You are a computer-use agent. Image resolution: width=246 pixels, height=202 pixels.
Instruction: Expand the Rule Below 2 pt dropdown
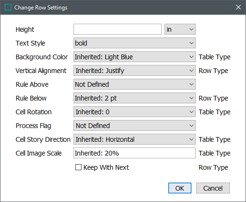pyautogui.click(x=135, y=98)
